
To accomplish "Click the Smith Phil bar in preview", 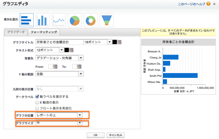I will pyautogui.click(x=180, y=75).
